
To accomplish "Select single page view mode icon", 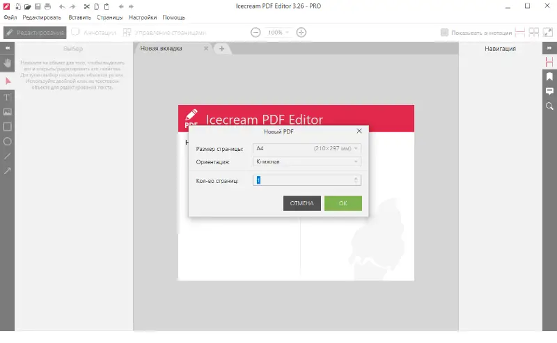I will (519, 32).
